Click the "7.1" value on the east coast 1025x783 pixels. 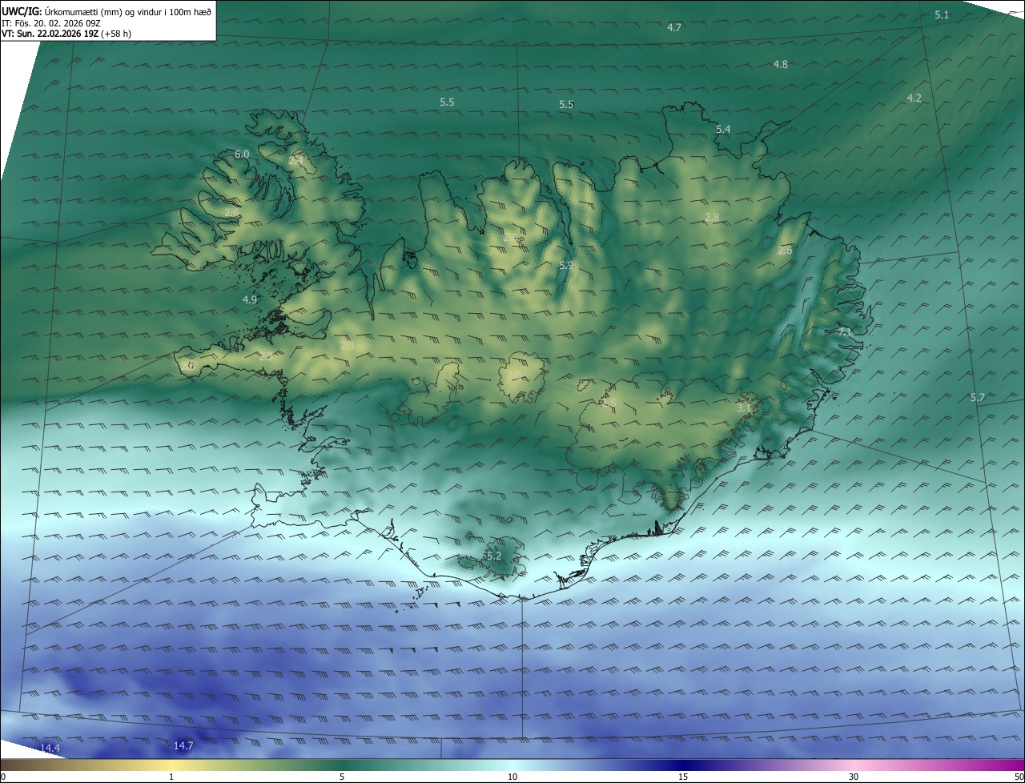tap(846, 331)
